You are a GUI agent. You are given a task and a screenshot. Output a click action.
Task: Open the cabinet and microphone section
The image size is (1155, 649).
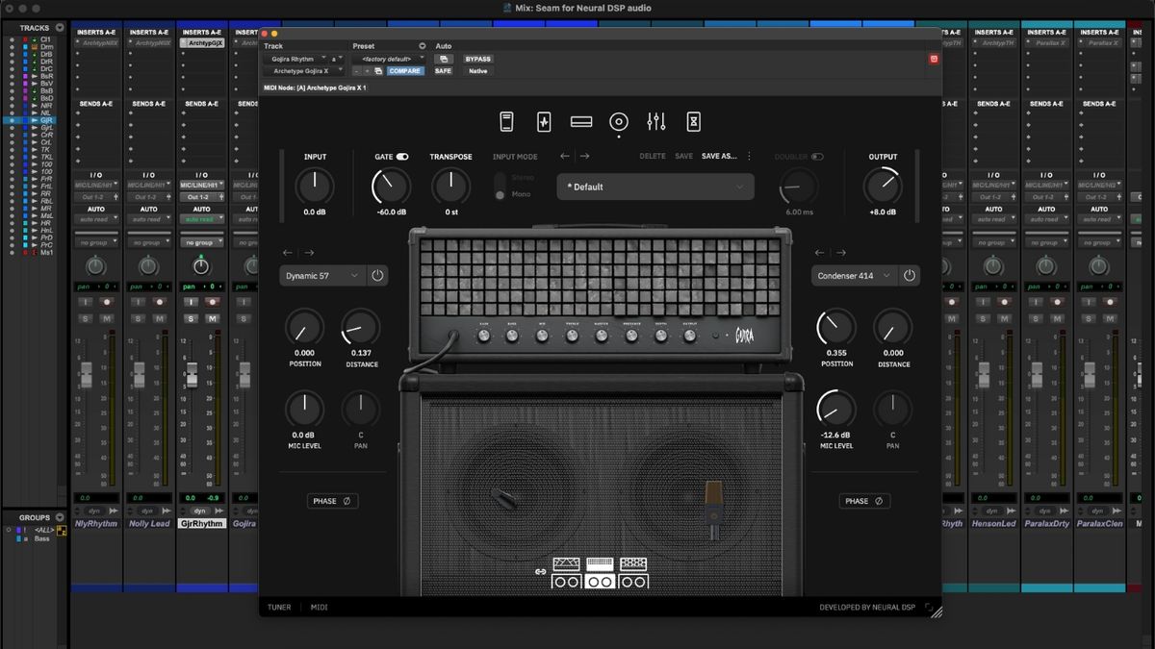pos(619,122)
